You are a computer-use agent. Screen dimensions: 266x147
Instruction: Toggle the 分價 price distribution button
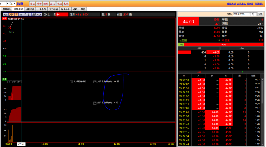pos(34,14)
